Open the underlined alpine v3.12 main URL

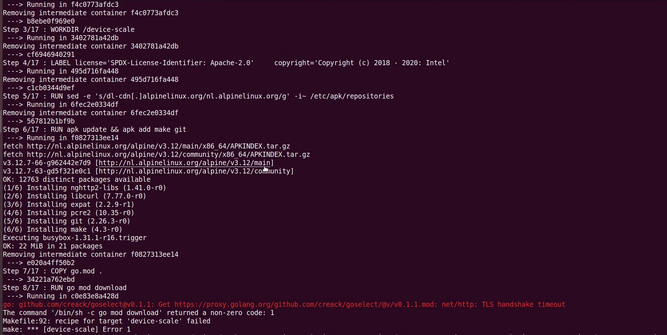click(184, 163)
